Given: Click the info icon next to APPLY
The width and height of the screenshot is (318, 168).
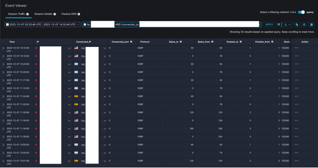Looking at the screenshot, I should (279, 24).
